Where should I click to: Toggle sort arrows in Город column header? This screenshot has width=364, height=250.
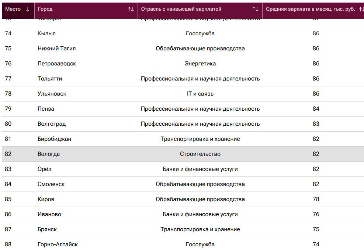[x=131, y=9]
